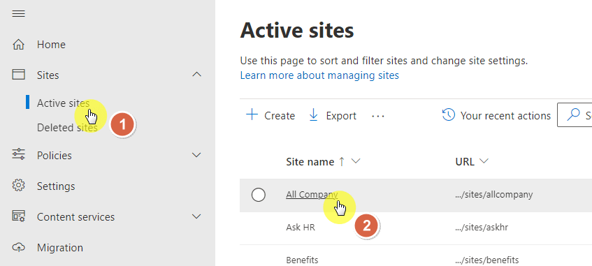Image resolution: width=592 pixels, height=266 pixels.
Task: Collapse the Sites section chevron
Action: pos(196,74)
